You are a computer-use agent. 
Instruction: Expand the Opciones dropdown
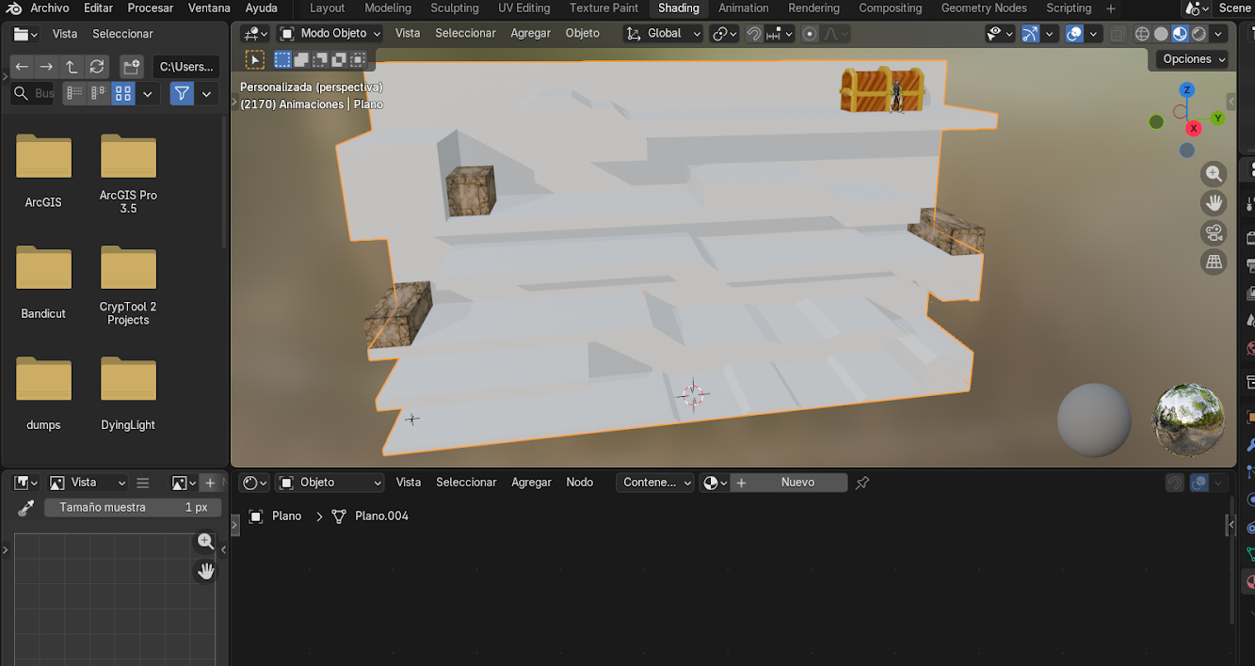coord(1193,58)
